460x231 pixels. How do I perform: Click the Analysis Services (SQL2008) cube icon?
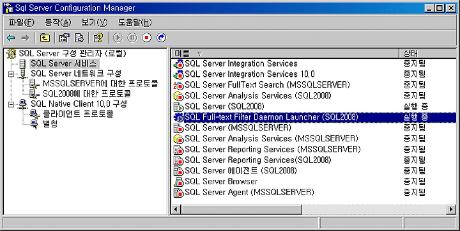coord(178,96)
